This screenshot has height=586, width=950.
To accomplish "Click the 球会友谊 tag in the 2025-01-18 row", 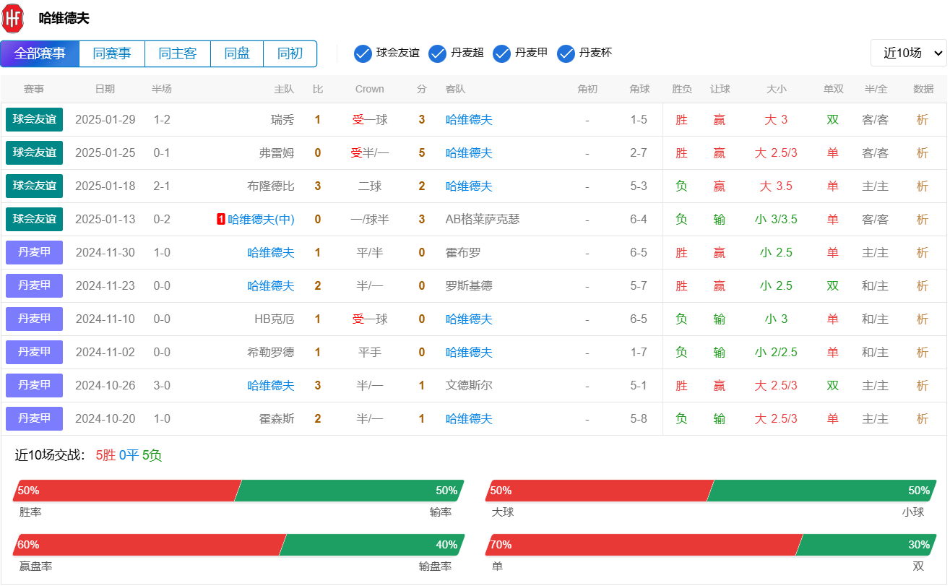I will pyautogui.click(x=34, y=186).
